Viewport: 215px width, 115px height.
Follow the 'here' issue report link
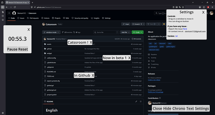pyautogui.click(x=185, y=29)
